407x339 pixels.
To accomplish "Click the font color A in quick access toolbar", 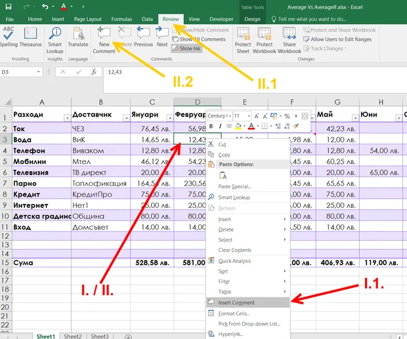I will (x=64, y=7).
